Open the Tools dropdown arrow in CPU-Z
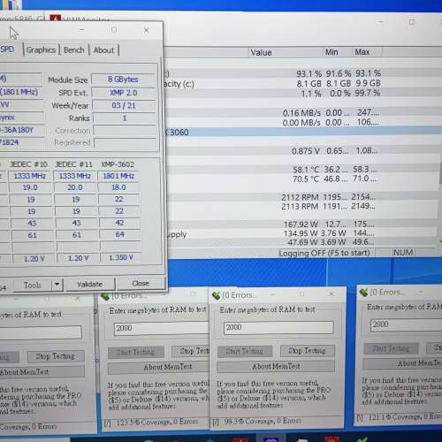 57,285
